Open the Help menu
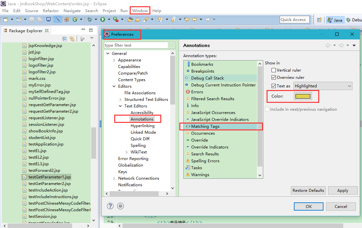Viewport: 362px width, 228px height. tap(157, 11)
